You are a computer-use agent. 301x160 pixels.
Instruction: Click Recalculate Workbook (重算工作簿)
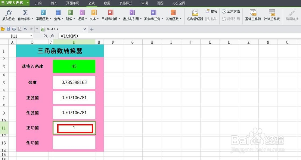(x=253, y=15)
